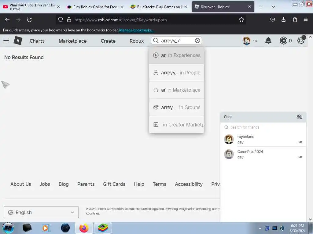
Task: Open the Create page
Action: coord(108,41)
